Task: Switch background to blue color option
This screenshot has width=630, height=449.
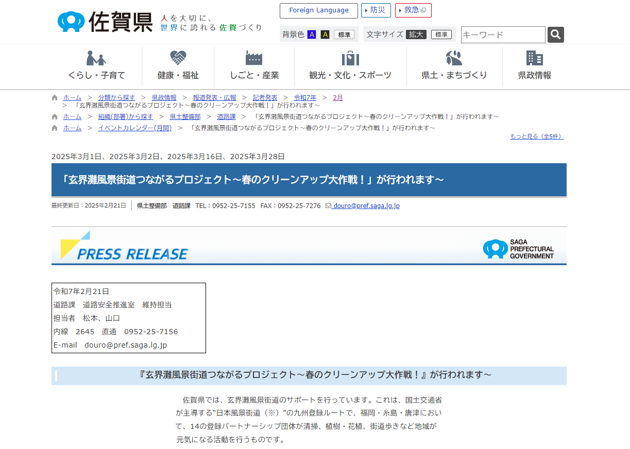Action: (312, 34)
